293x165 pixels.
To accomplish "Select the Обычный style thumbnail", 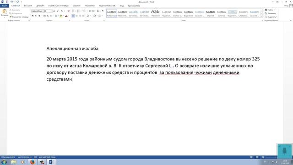I will tap(112, 13).
